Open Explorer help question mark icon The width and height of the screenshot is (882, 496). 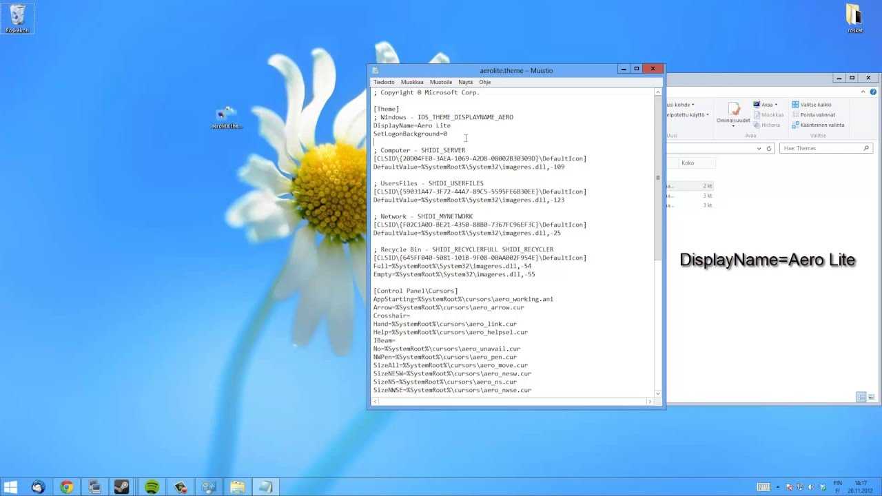click(x=874, y=92)
